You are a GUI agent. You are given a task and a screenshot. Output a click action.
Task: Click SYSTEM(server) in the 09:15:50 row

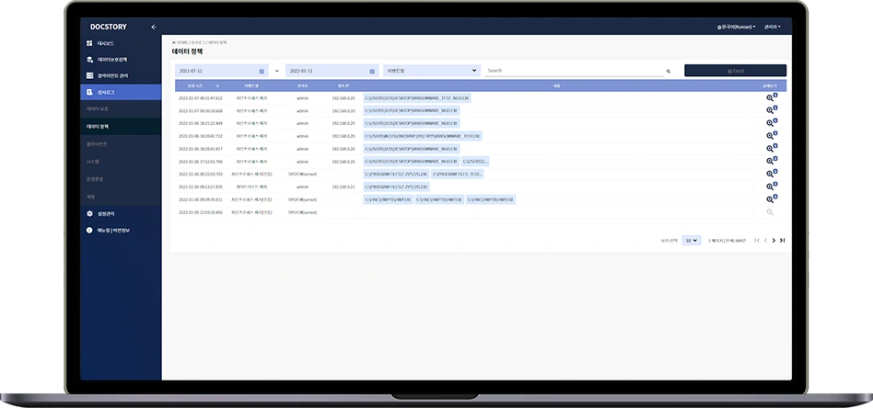302,174
